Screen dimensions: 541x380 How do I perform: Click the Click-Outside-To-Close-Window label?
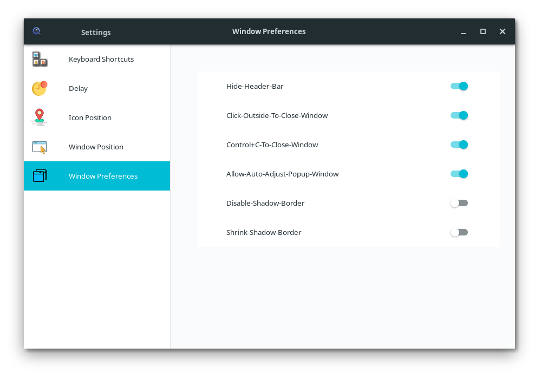277,115
